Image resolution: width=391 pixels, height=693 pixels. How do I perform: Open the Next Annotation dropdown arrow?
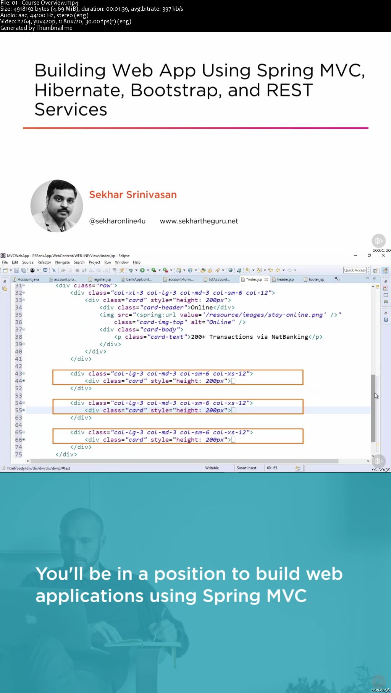coord(253,270)
